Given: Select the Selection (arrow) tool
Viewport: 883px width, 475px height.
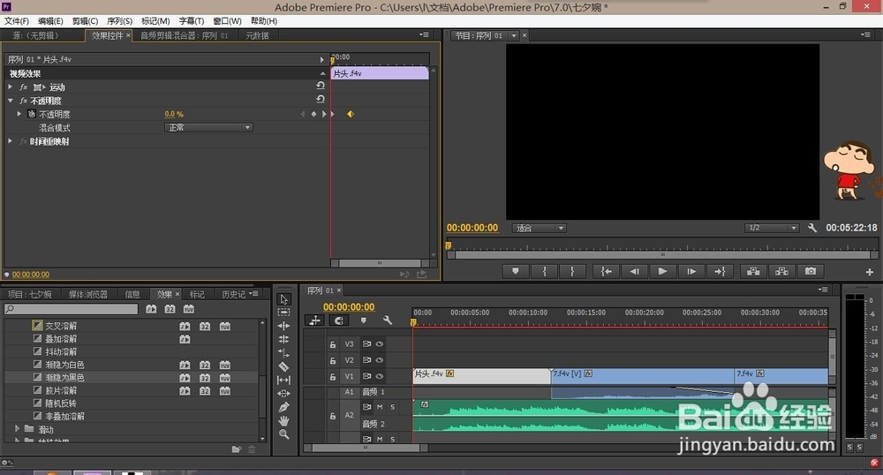Looking at the screenshot, I should click(x=283, y=299).
